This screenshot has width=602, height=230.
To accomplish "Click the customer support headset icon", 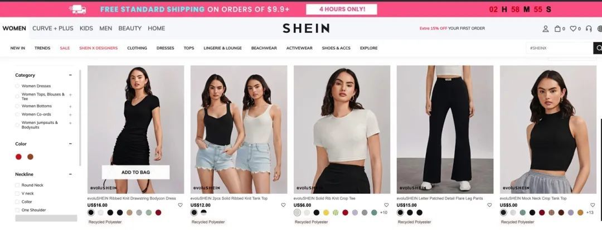I will tap(589, 29).
